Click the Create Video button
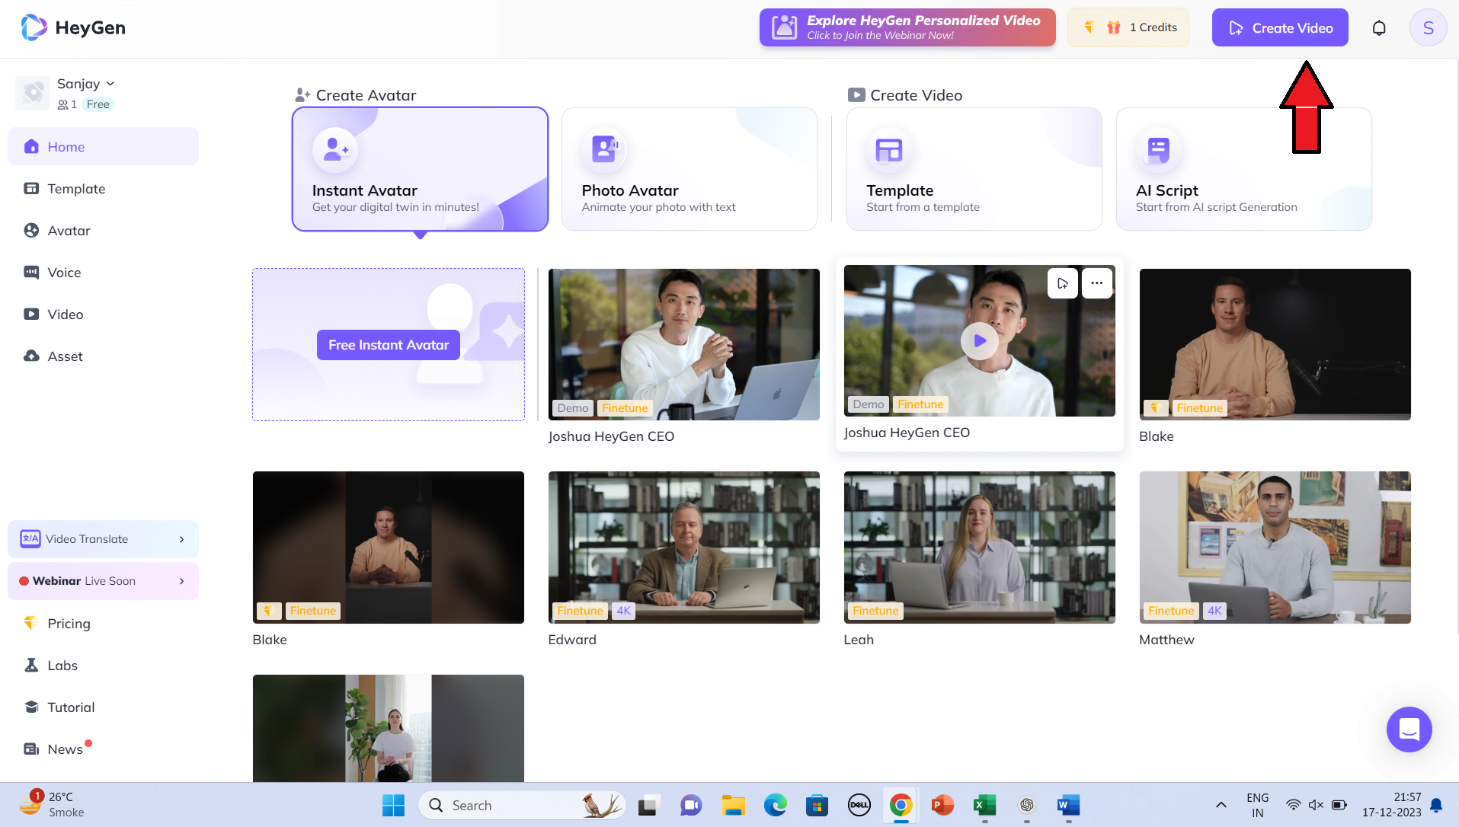The width and height of the screenshot is (1459, 827). coord(1280,28)
